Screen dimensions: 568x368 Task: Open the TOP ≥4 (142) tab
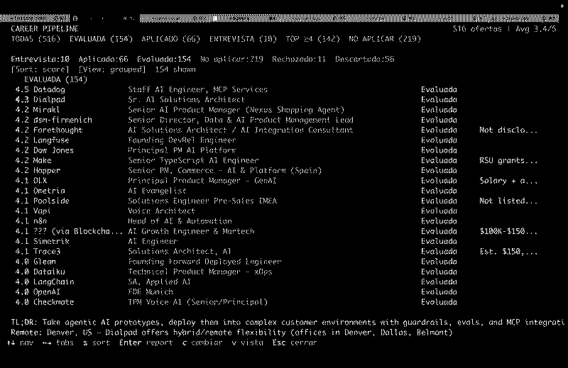(x=312, y=39)
